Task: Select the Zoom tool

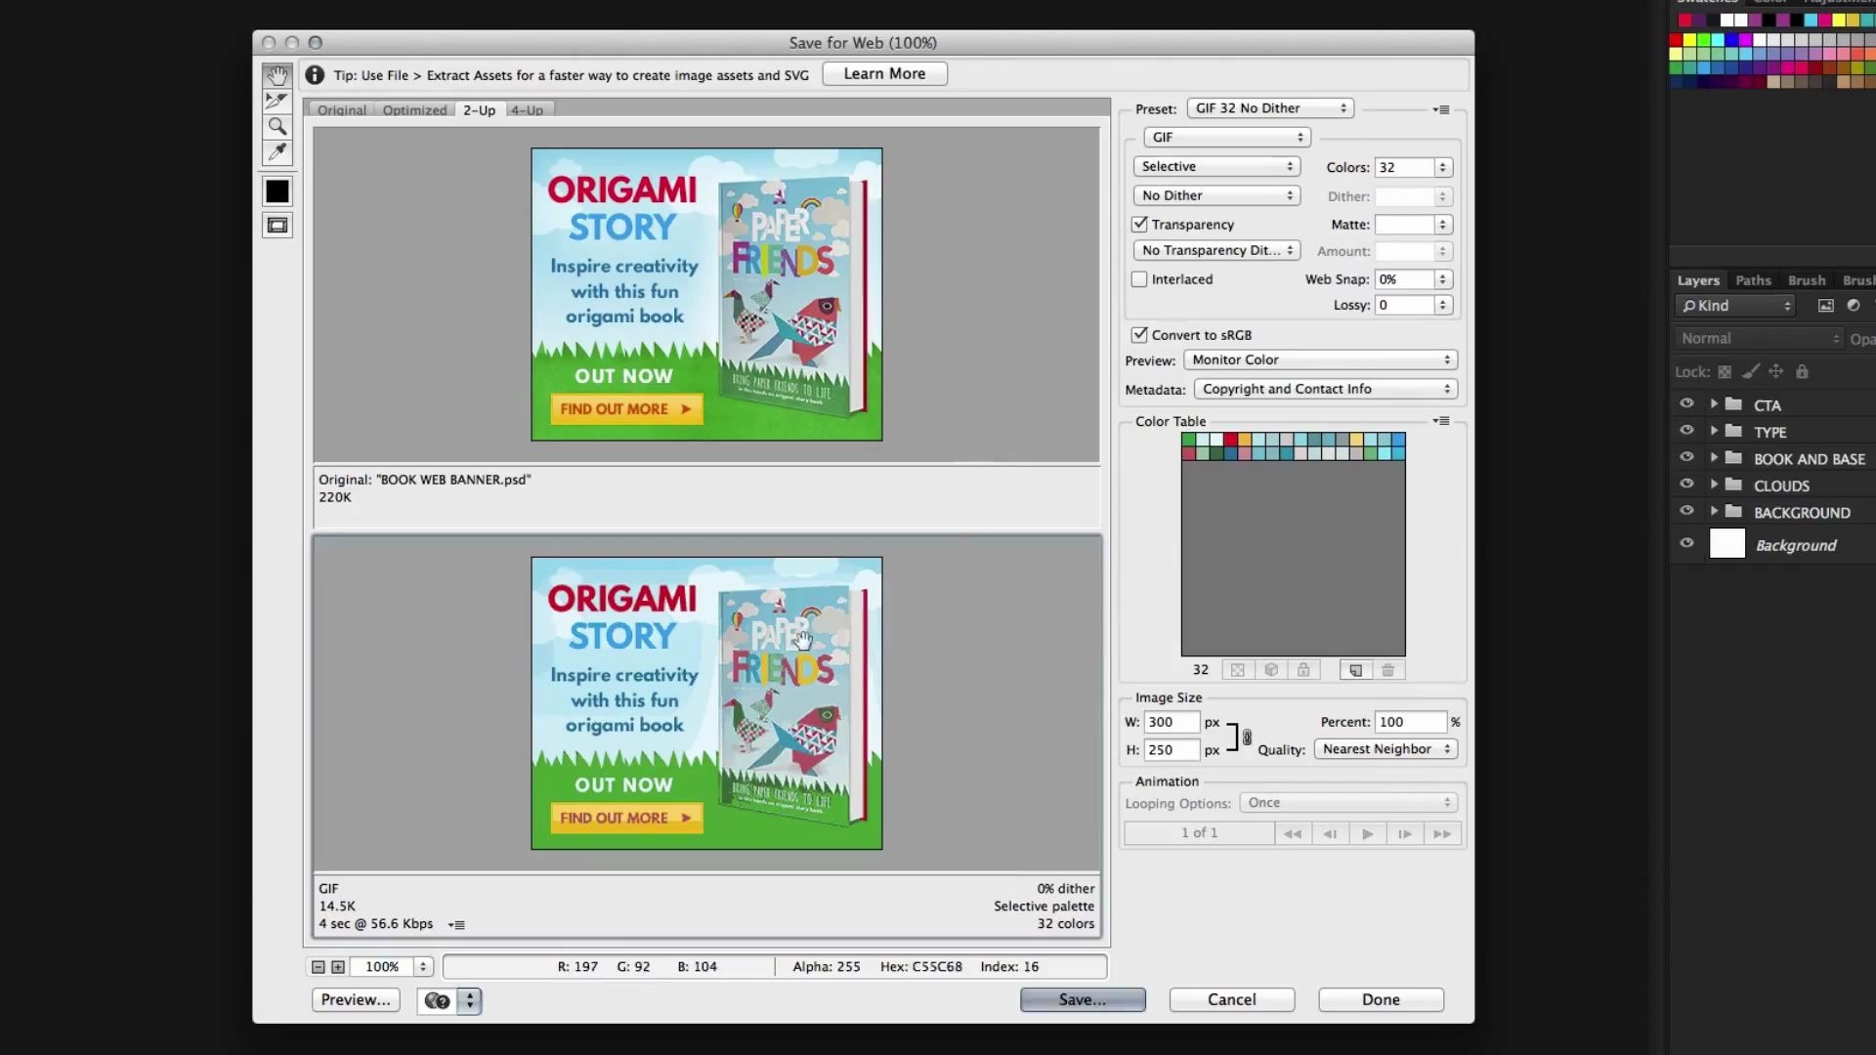Action: pyautogui.click(x=277, y=126)
